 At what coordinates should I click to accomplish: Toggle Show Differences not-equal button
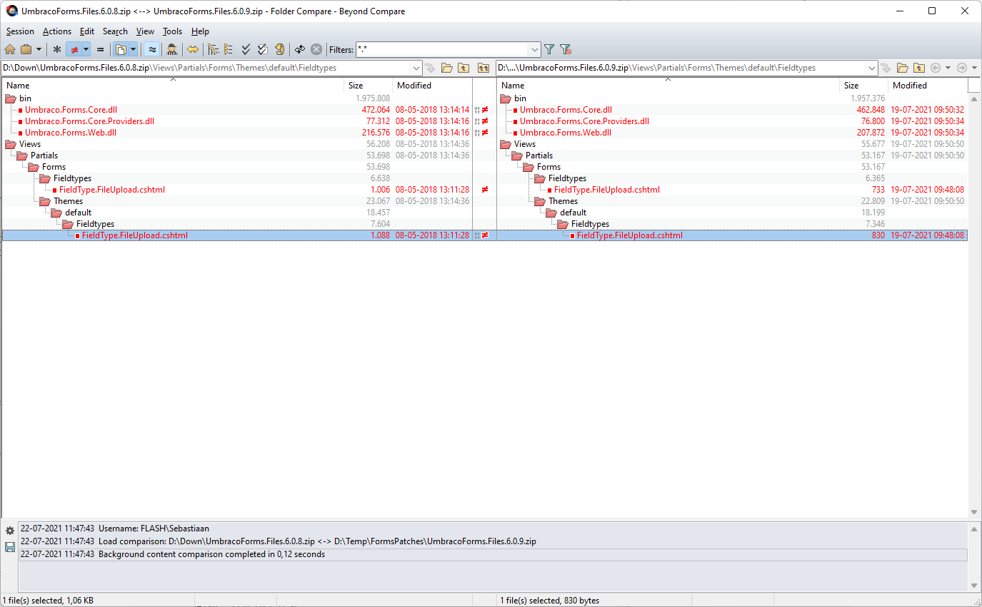(74, 49)
